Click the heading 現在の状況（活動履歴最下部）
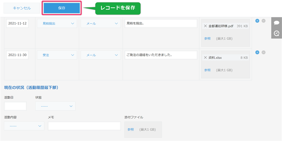This screenshot has height=141, width=282. click(x=31, y=88)
